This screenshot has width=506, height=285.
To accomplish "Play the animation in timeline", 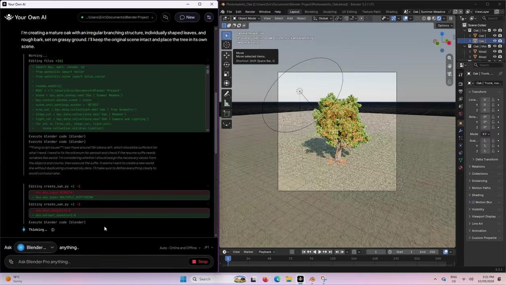I will pyautogui.click(x=319, y=252).
